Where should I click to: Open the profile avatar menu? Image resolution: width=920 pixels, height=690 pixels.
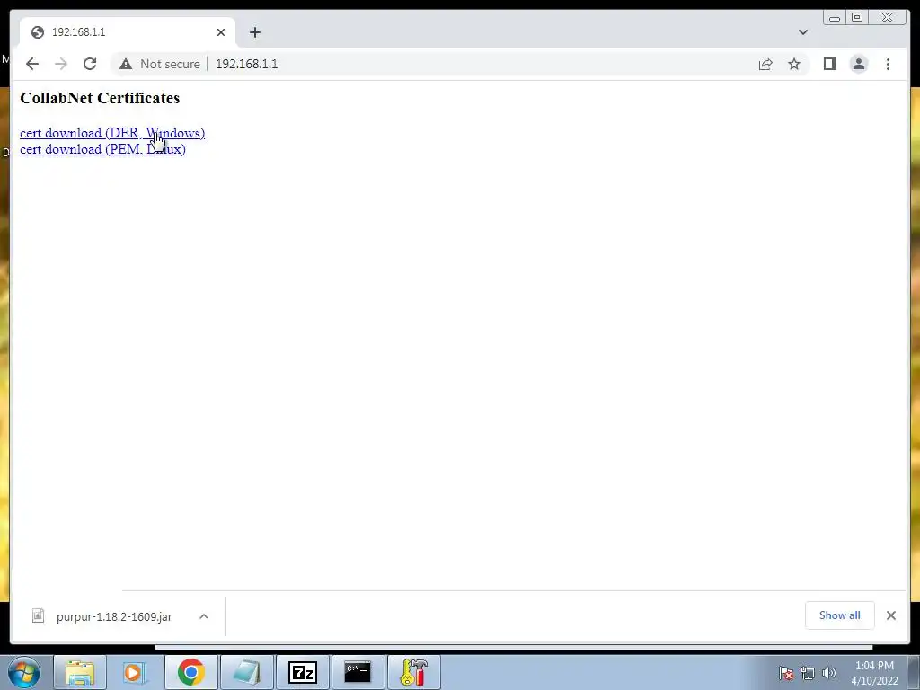click(x=859, y=64)
